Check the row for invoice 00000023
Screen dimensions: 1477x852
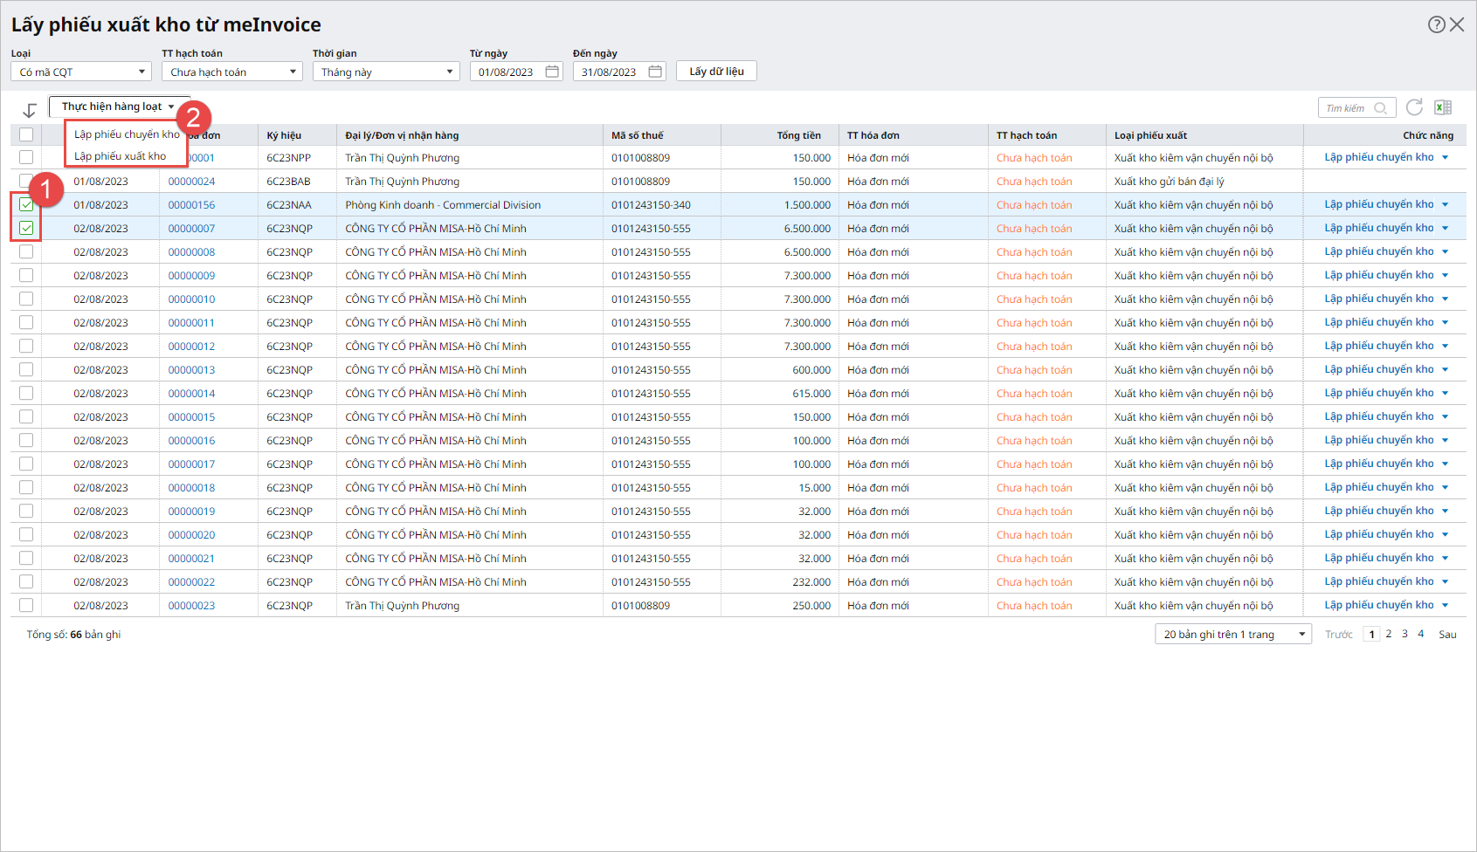pyautogui.click(x=26, y=605)
